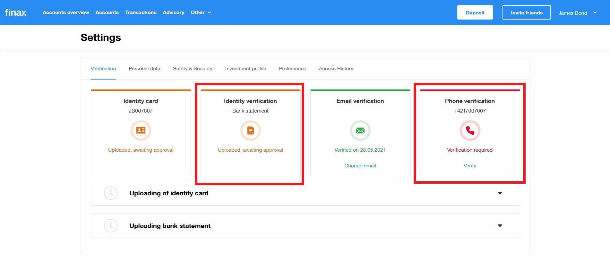Screen dimensions: 610x261
Task: Select the Investment profile tab
Action: click(245, 69)
